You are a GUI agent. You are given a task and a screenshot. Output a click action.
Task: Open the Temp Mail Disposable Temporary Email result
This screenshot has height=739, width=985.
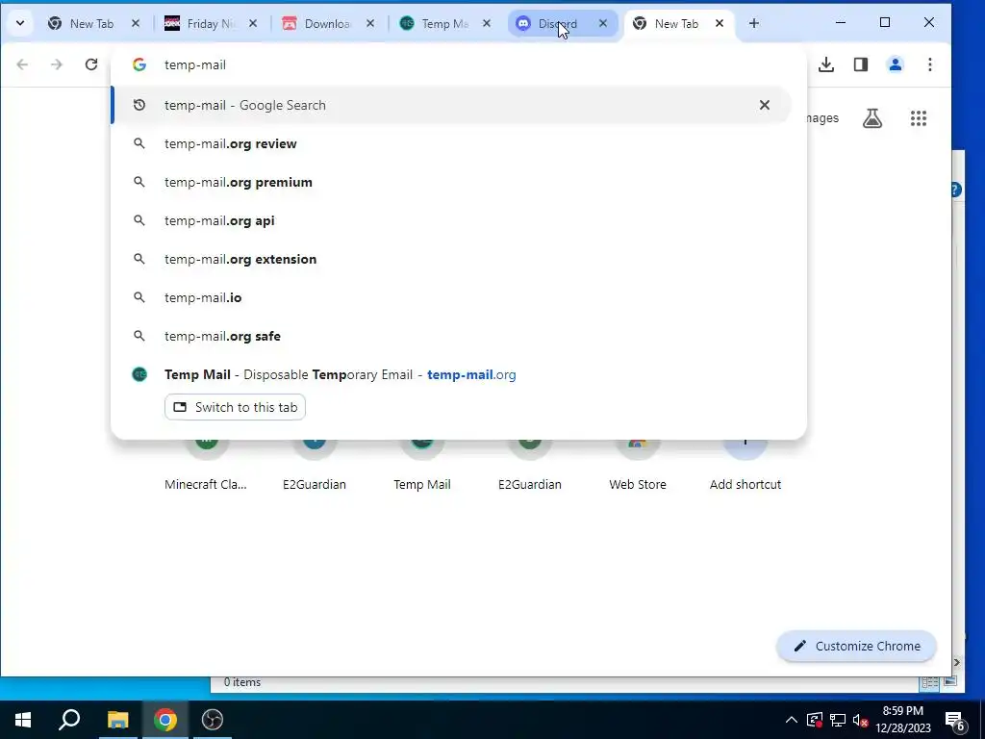point(451,374)
